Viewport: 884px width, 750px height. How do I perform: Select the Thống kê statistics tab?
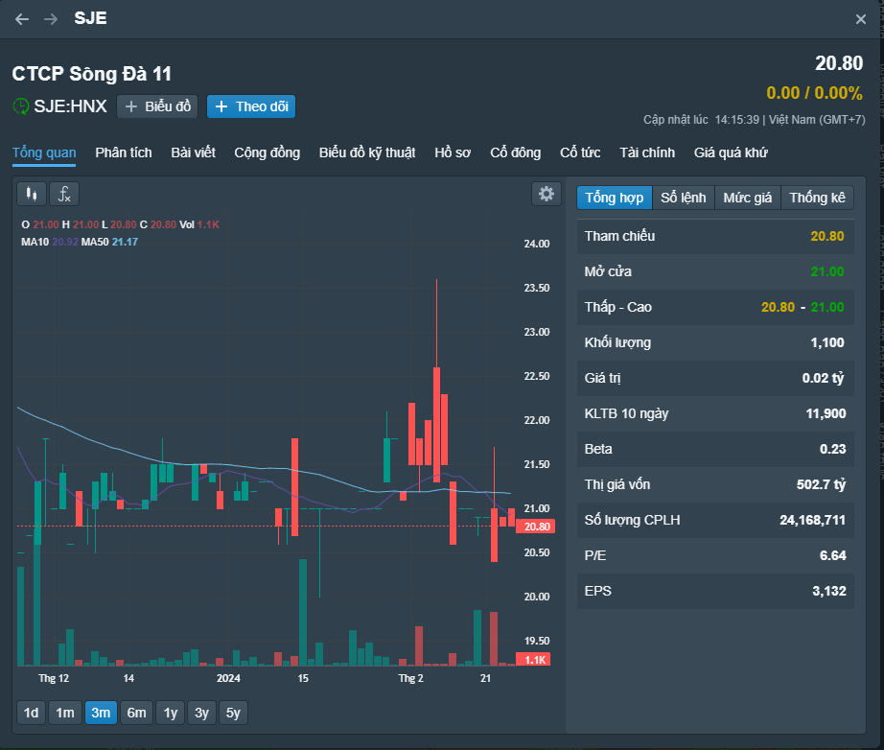[x=817, y=198]
